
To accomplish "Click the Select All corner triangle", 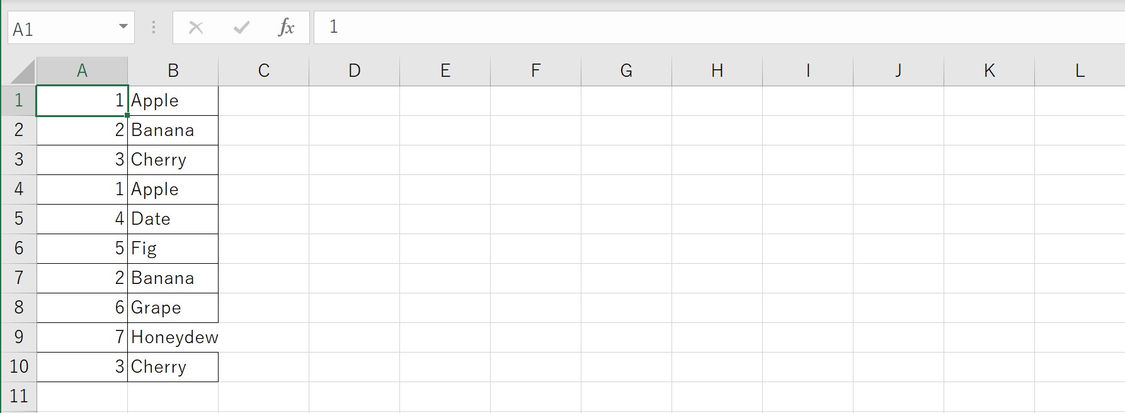I will click(x=23, y=71).
